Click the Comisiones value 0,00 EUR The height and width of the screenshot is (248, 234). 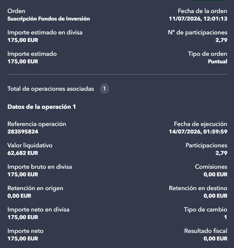click(x=215, y=175)
